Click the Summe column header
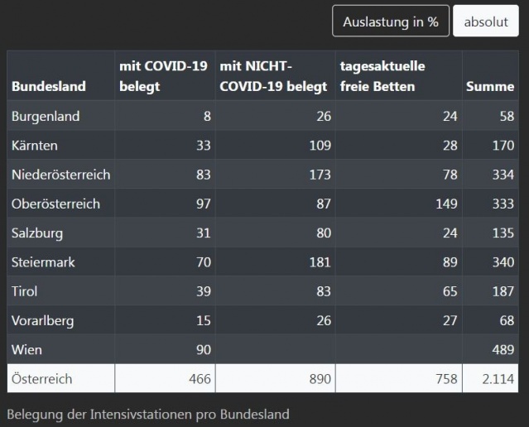This screenshot has height=427, width=529. (x=490, y=86)
